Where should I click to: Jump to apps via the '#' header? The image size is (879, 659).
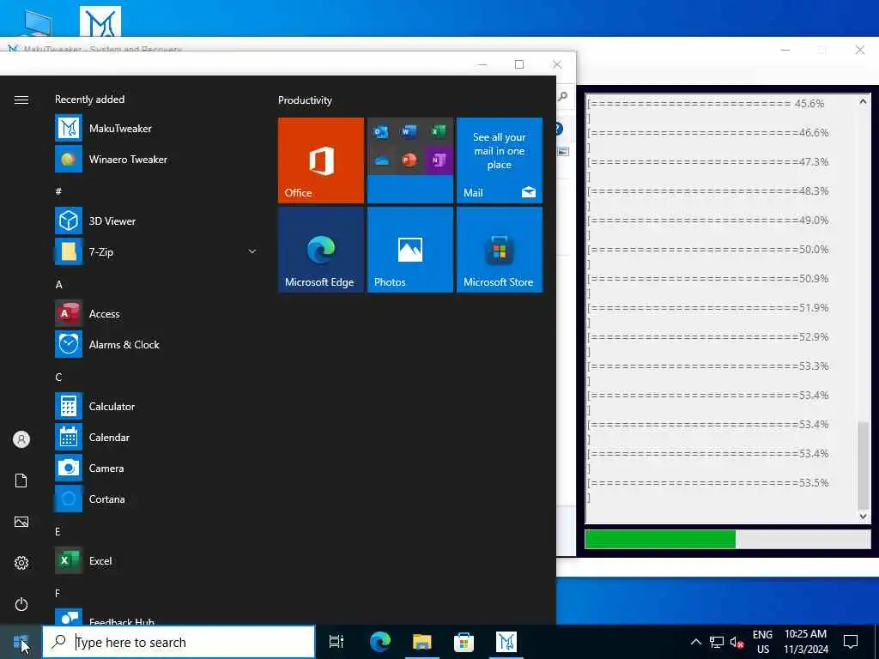58,191
